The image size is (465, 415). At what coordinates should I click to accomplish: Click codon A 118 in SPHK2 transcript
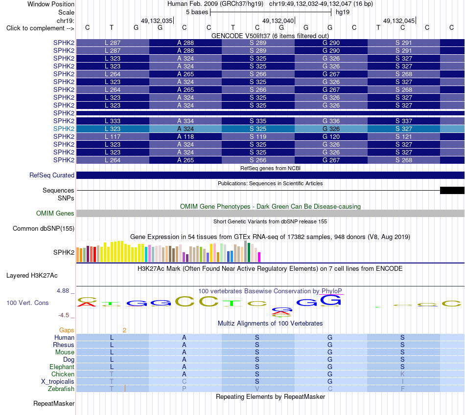186,137
